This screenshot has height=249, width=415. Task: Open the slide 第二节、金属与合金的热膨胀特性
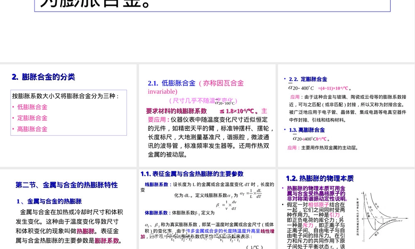[68, 209]
